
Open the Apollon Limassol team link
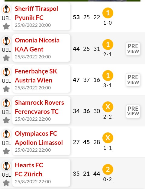click(x=39, y=143)
